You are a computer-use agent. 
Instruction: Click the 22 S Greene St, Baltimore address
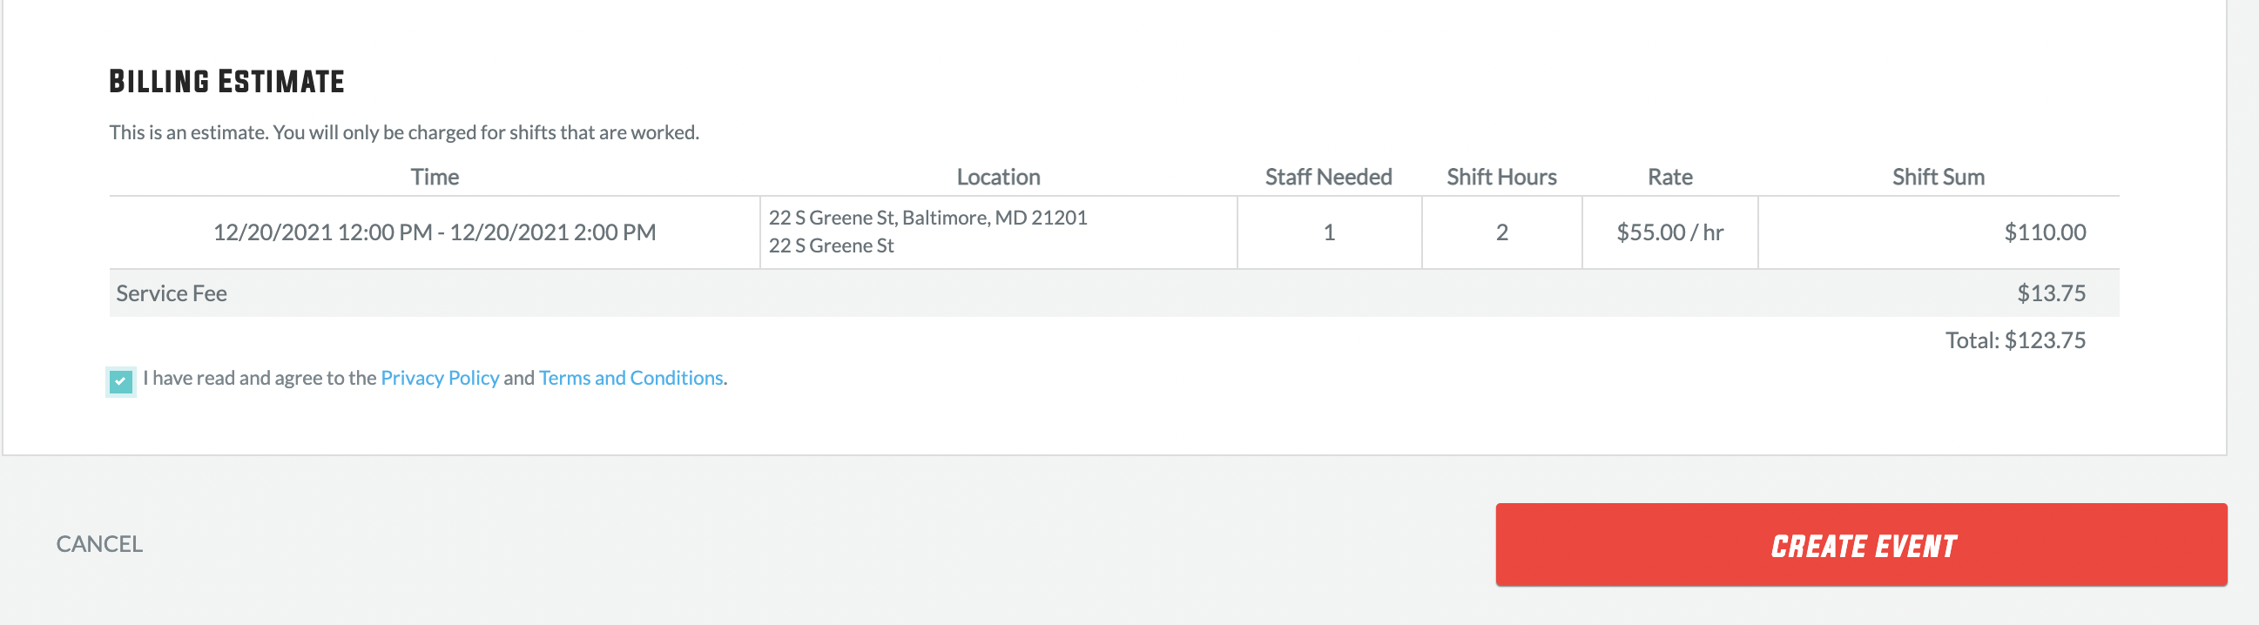927,218
